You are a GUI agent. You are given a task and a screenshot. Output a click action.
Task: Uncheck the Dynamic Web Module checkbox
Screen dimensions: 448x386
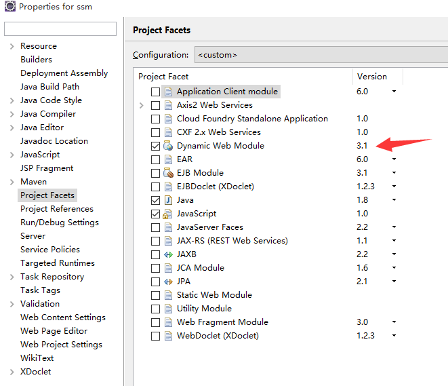(x=156, y=146)
